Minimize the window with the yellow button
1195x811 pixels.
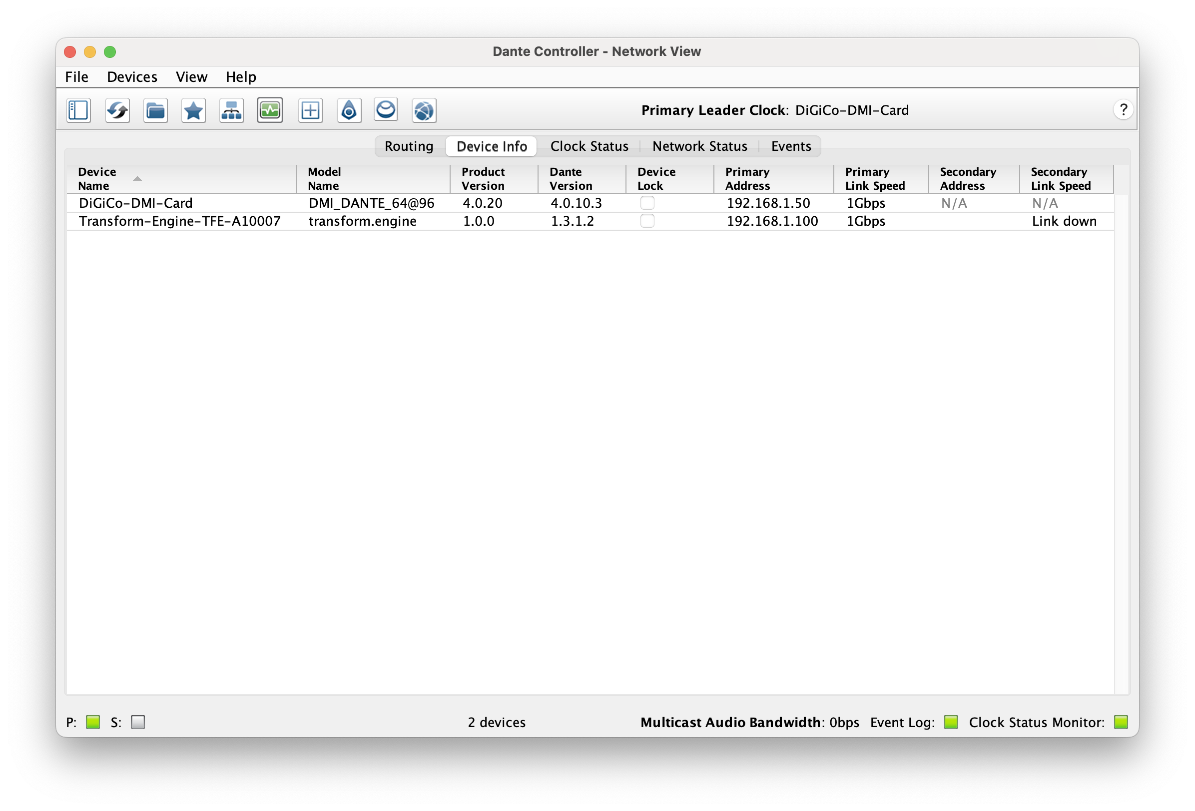pos(90,51)
